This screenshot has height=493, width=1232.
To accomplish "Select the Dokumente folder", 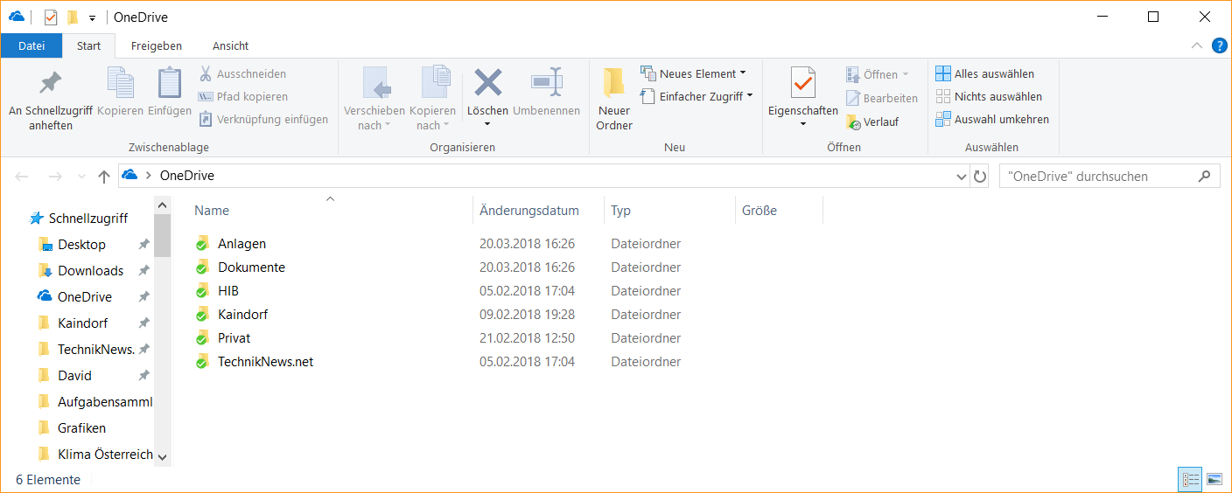I will 251,267.
